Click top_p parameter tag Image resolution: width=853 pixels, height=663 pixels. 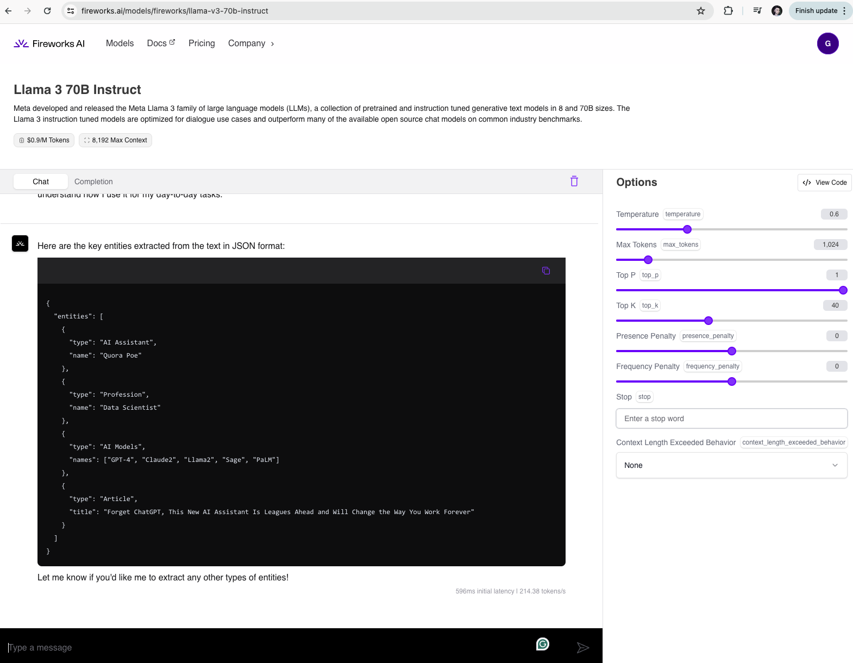click(x=650, y=275)
